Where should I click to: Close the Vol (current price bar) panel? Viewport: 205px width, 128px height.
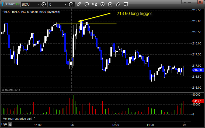tap(35, 118)
